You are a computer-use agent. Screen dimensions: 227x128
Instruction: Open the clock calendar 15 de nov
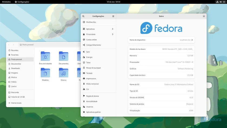point(113,2)
